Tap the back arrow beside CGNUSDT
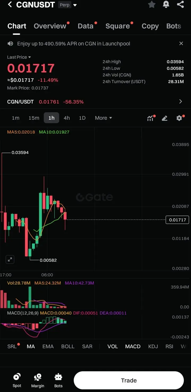The image size is (191, 392). coord(10,5)
